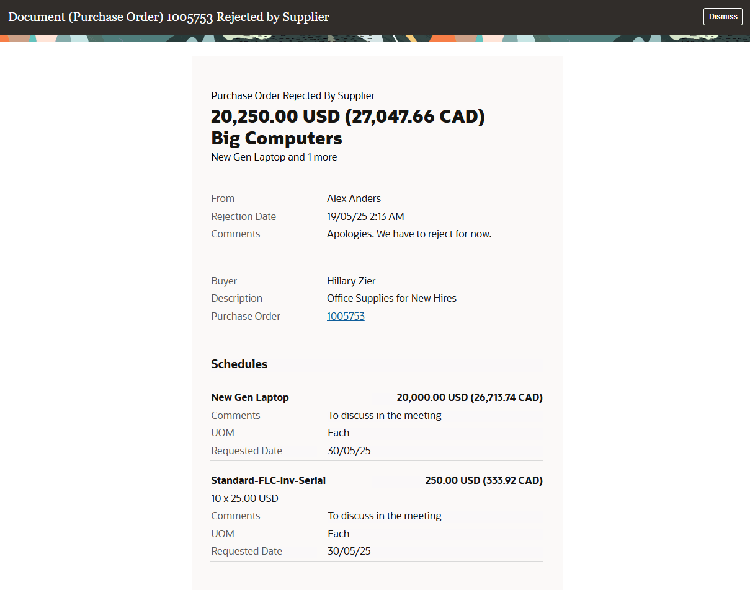Click the Purchase Order Rejected By Supplier label
This screenshot has height=590, width=750.
[293, 95]
